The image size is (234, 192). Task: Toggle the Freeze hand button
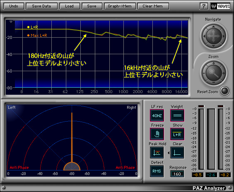pyautogui.click(x=157, y=134)
